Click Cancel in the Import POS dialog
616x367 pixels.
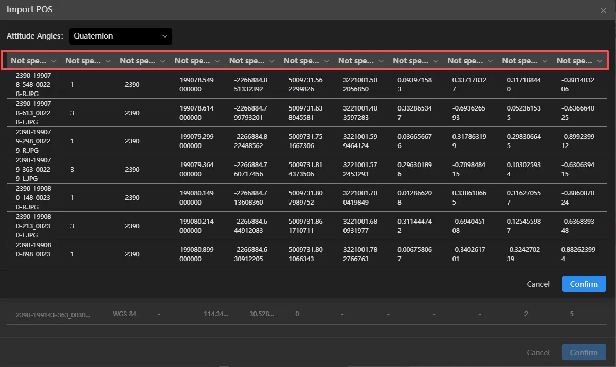[x=538, y=284]
